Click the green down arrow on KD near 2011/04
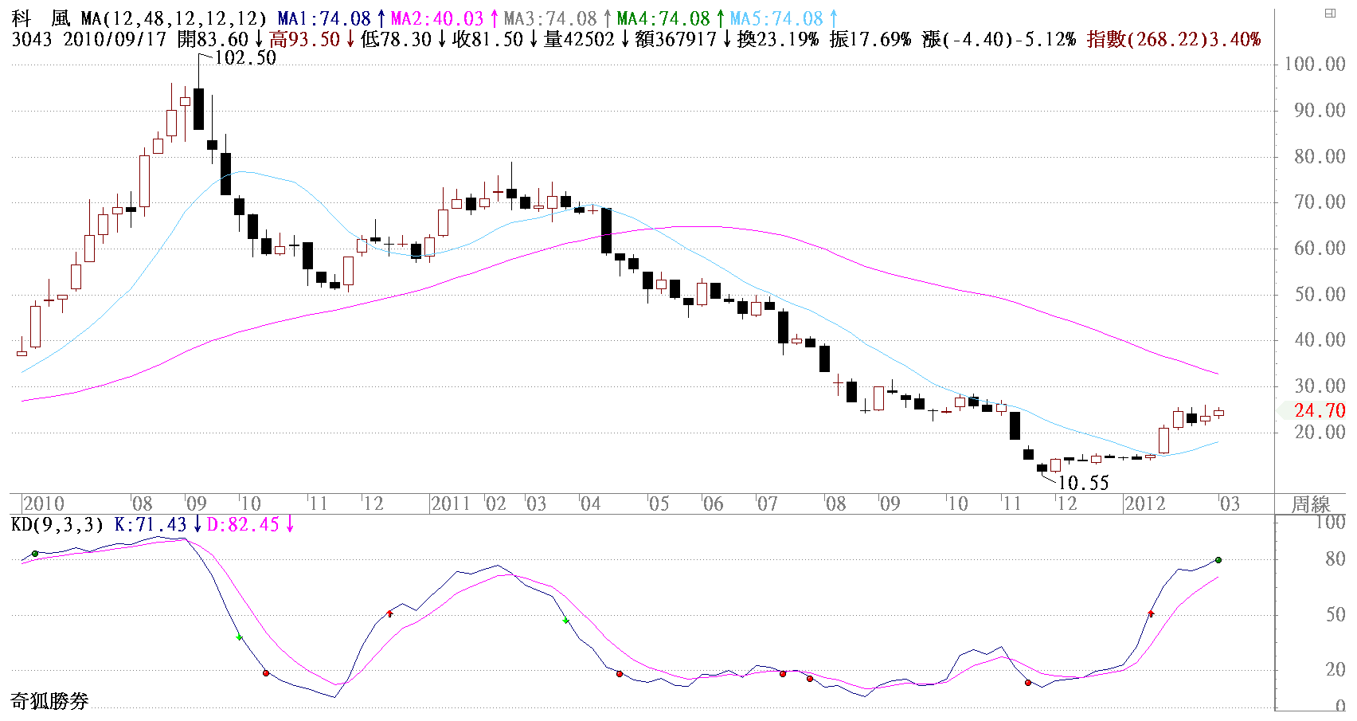 [x=566, y=621]
